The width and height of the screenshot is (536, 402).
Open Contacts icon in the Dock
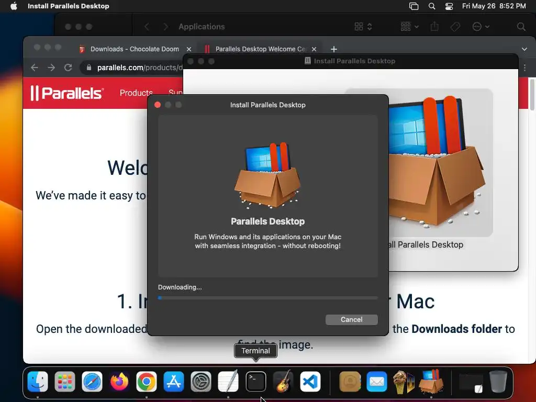350,382
